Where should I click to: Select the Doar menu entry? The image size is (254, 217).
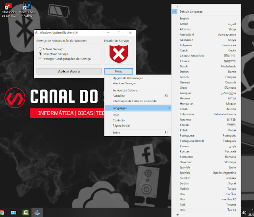tap(138, 115)
